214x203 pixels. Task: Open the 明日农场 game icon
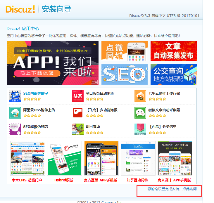click(x=78, y=129)
